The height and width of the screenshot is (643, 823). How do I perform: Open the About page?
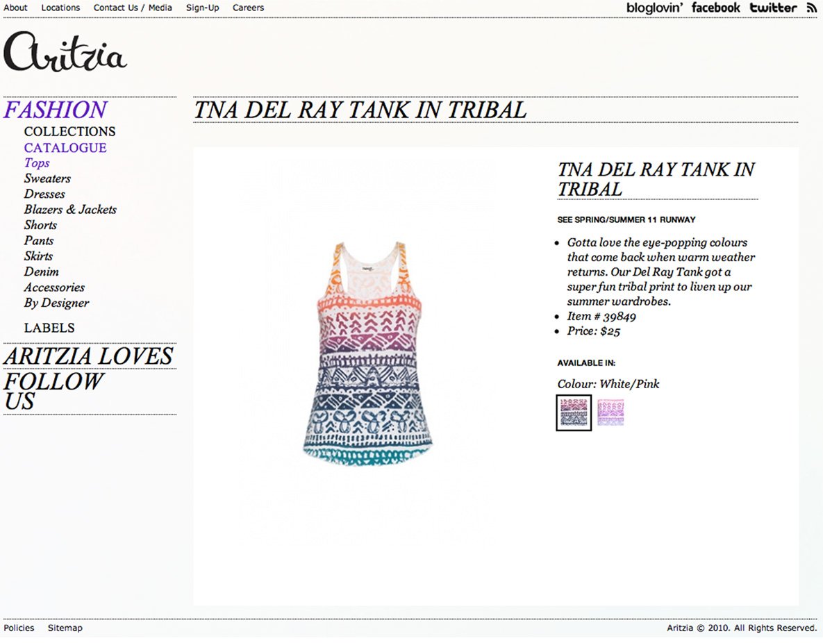tap(16, 8)
